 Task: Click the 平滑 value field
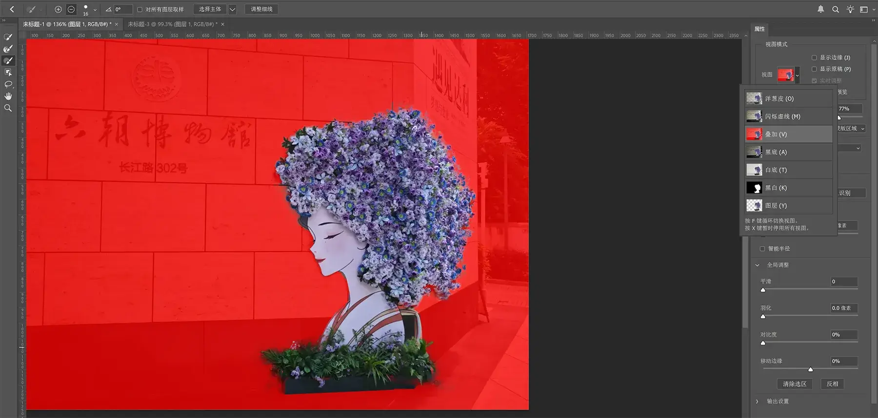click(844, 282)
